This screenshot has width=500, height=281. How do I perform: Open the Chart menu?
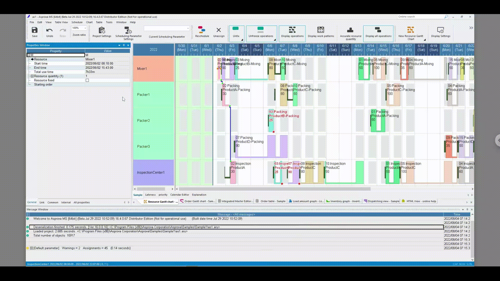coord(89,22)
